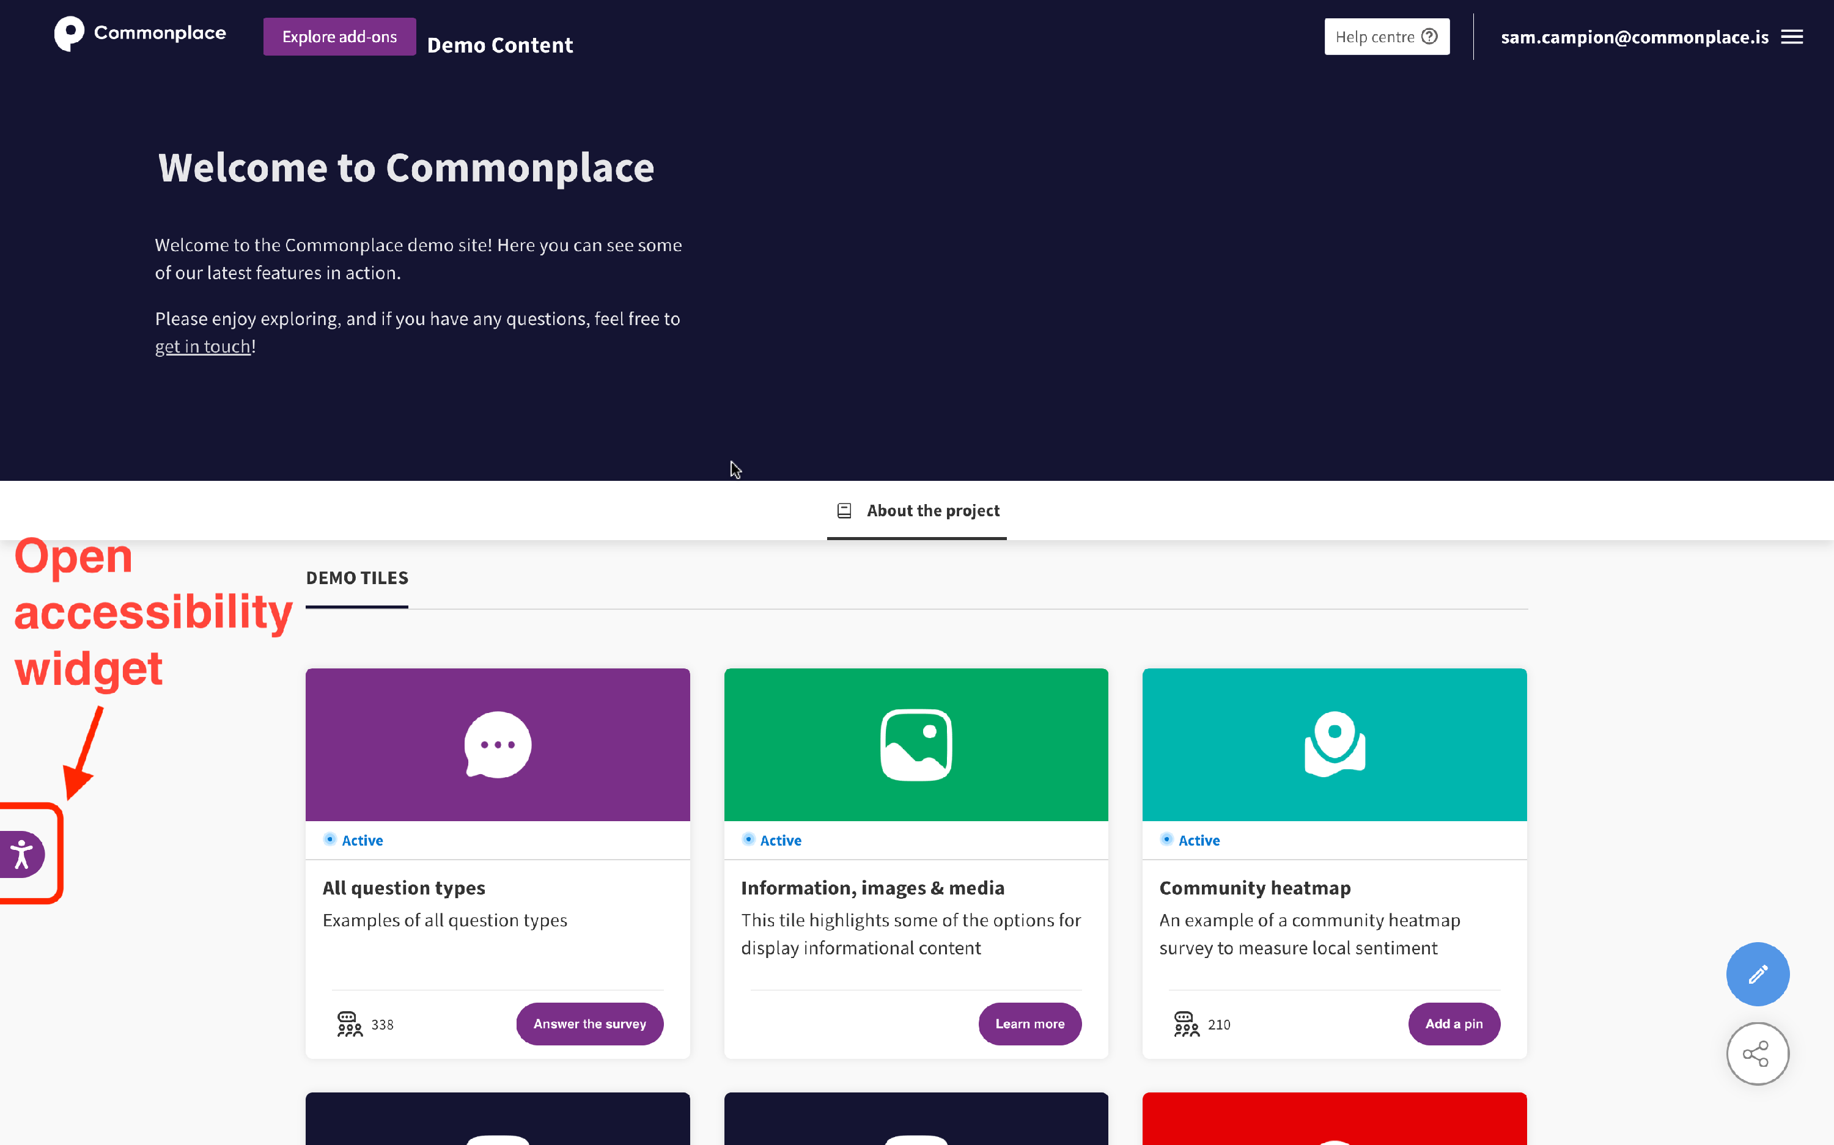The height and width of the screenshot is (1145, 1834).
Task: Click the speech bubble icon on All question types tile
Action: 497,744
